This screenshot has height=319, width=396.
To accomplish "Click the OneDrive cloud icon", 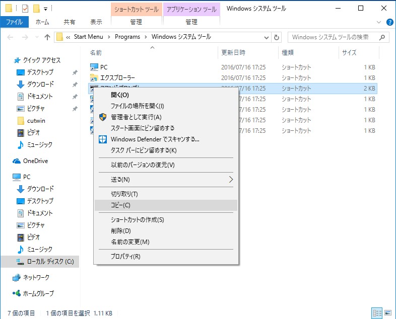I will point(17,161).
